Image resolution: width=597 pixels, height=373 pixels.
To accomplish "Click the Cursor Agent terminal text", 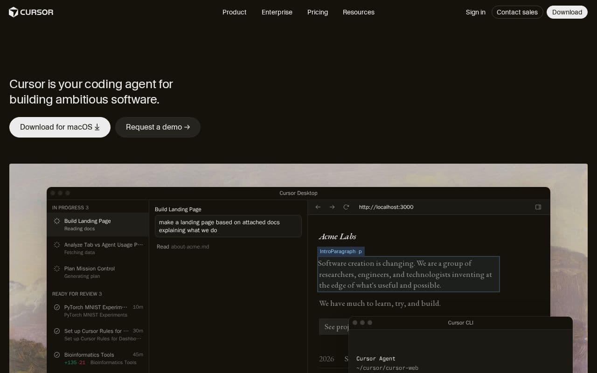I will [x=376, y=359].
